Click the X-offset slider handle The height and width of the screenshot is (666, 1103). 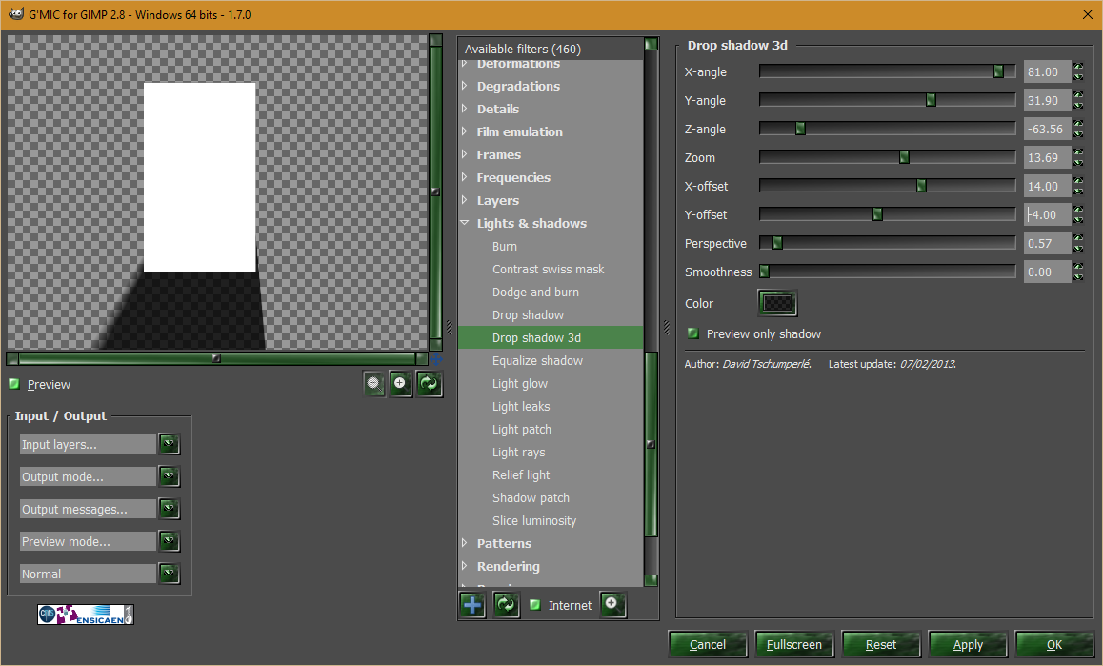(x=921, y=186)
